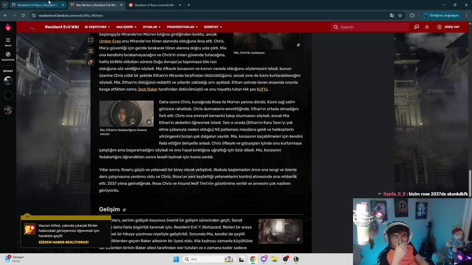Image resolution: width=472 pixels, height=265 pixels.
Task: Close the Mia Winters tab
Action: coord(121,5)
